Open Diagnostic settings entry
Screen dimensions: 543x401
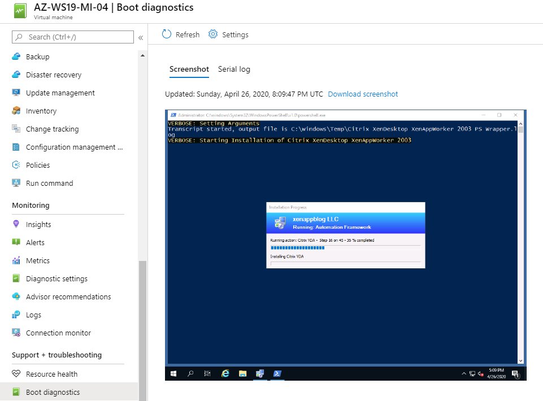click(57, 278)
